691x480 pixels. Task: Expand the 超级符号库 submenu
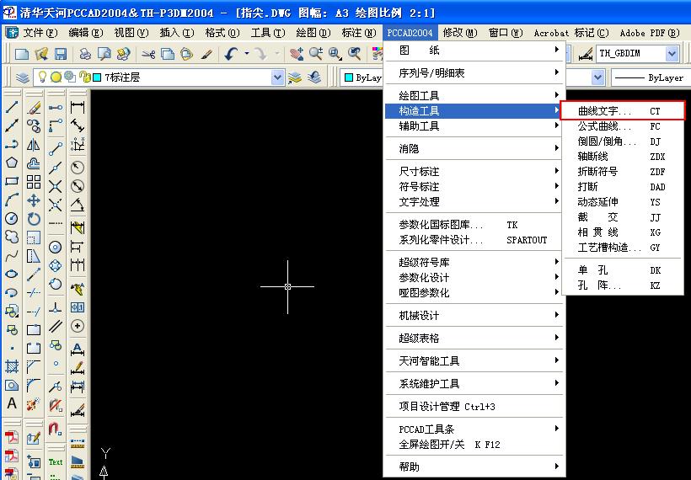pos(473,263)
